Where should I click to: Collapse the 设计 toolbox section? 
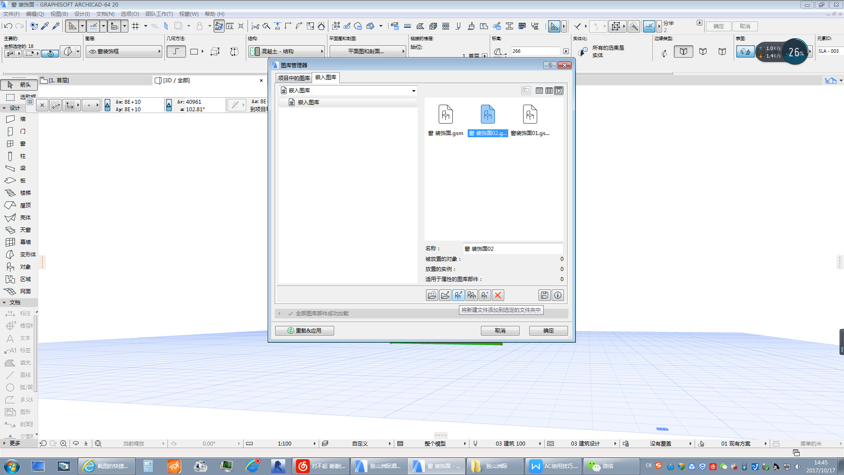click(x=4, y=108)
